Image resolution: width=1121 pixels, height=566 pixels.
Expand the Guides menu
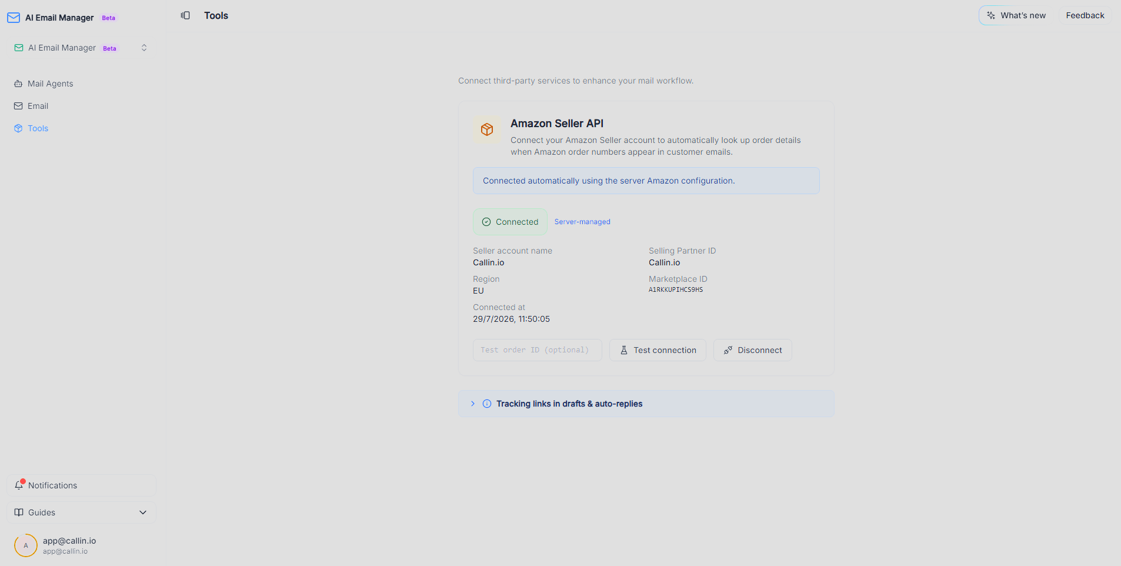[82, 512]
